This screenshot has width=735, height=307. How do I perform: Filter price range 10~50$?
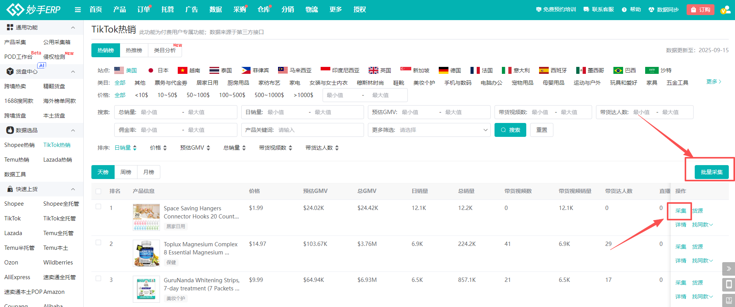(167, 95)
